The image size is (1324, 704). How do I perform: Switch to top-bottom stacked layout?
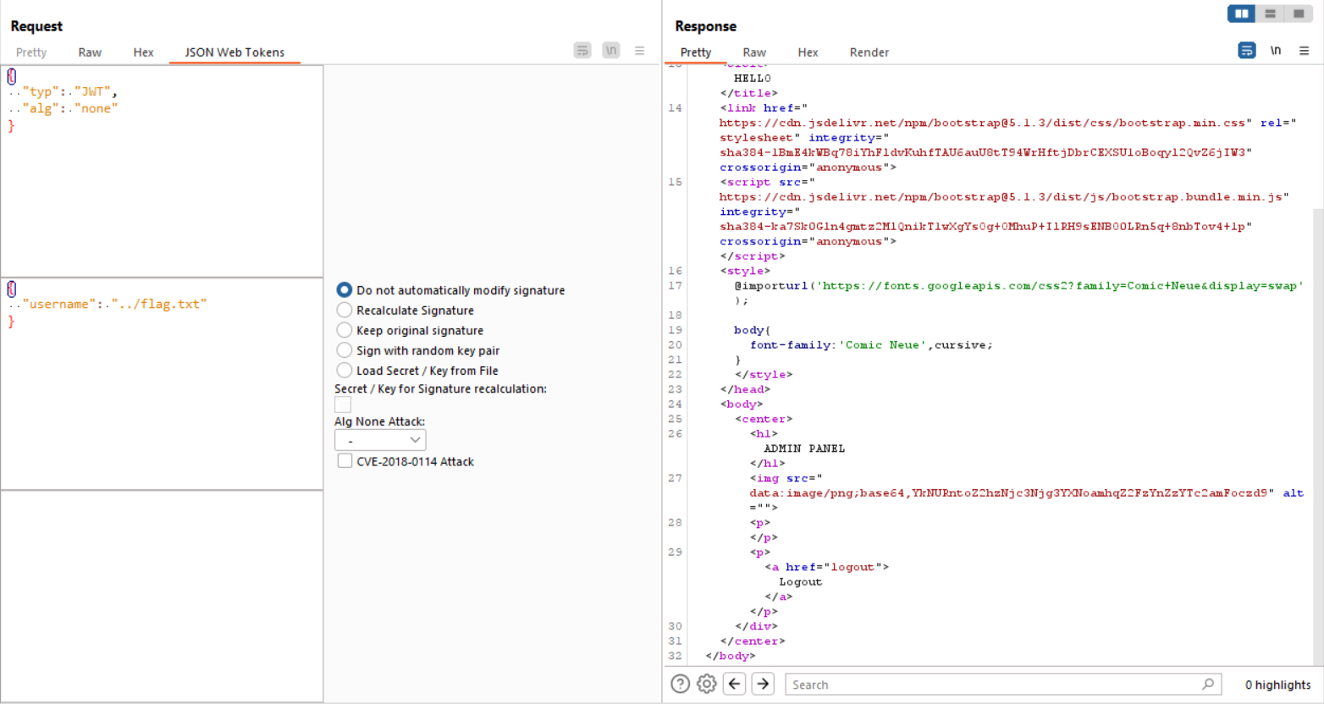coord(1270,14)
